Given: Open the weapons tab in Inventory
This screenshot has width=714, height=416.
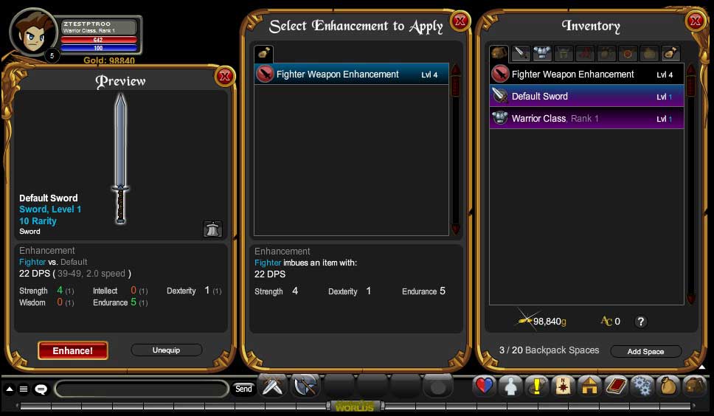Looking at the screenshot, I should pyautogui.click(x=521, y=54).
